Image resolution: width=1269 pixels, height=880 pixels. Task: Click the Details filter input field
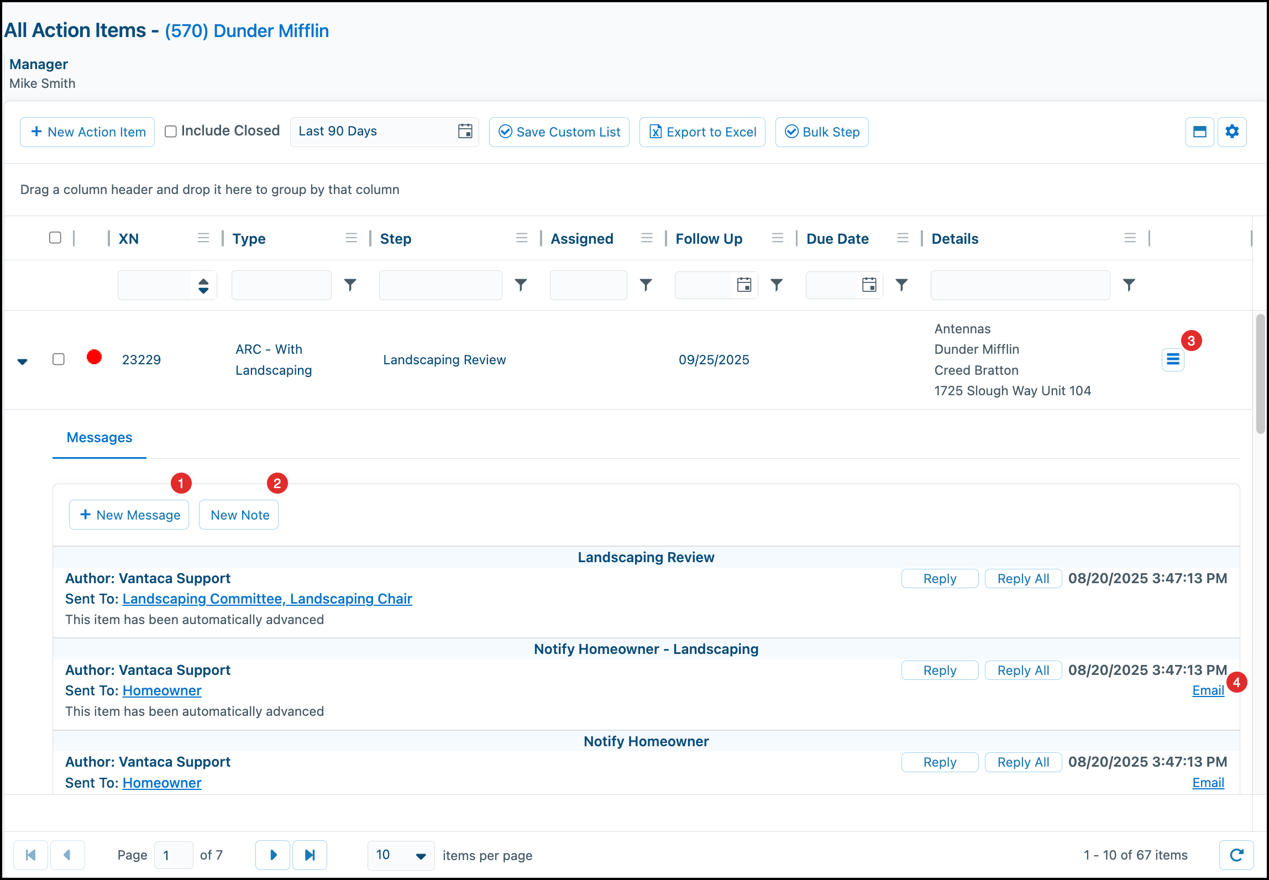click(x=1020, y=285)
